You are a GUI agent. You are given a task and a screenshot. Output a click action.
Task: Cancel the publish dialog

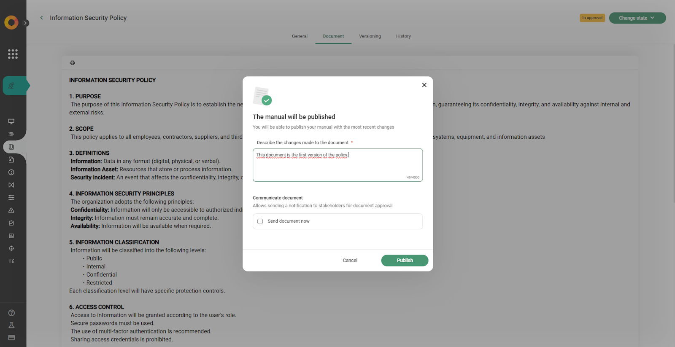point(350,261)
